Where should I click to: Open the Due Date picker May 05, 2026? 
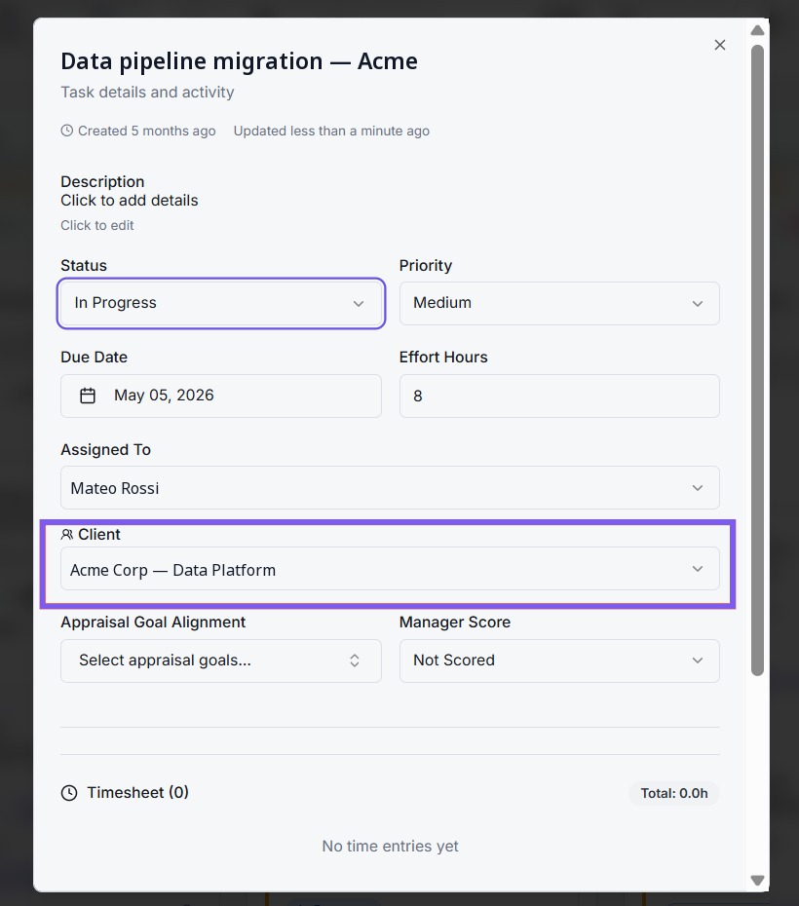click(221, 396)
